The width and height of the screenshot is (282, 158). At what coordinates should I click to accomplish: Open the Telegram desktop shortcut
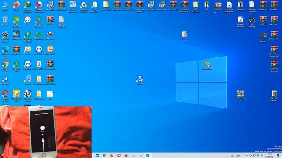click(5, 80)
